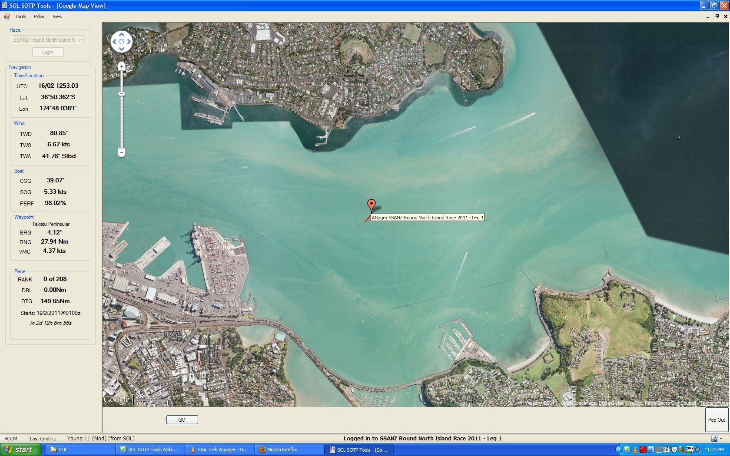The width and height of the screenshot is (730, 456).
Task: Open the Tools menu
Action: click(x=20, y=17)
